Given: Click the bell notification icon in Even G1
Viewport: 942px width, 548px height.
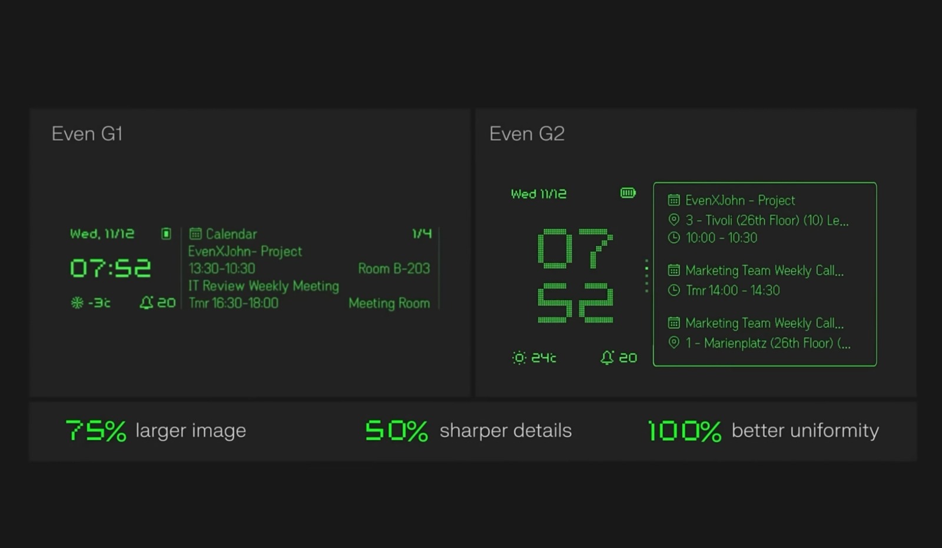Looking at the screenshot, I should (x=146, y=303).
